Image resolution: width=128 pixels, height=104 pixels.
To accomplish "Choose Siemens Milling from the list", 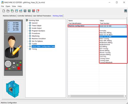I will pos(113,54).
